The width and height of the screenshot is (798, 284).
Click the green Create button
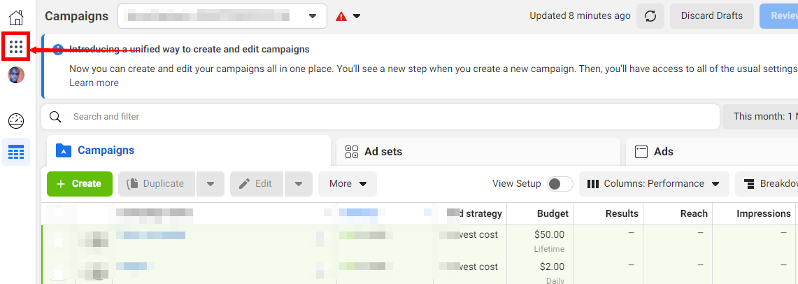[79, 184]
